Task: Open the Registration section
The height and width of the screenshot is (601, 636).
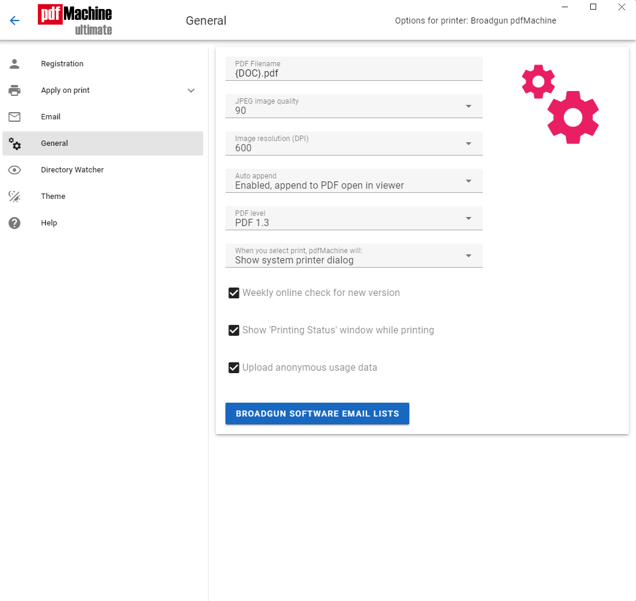Action: pos(102,64)
